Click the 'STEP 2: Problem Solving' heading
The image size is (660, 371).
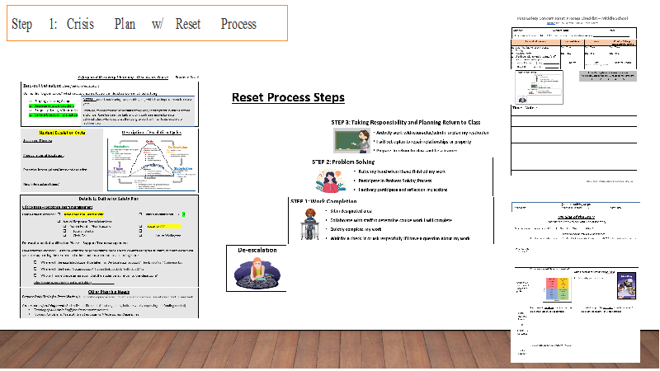[x=343, y=162]
